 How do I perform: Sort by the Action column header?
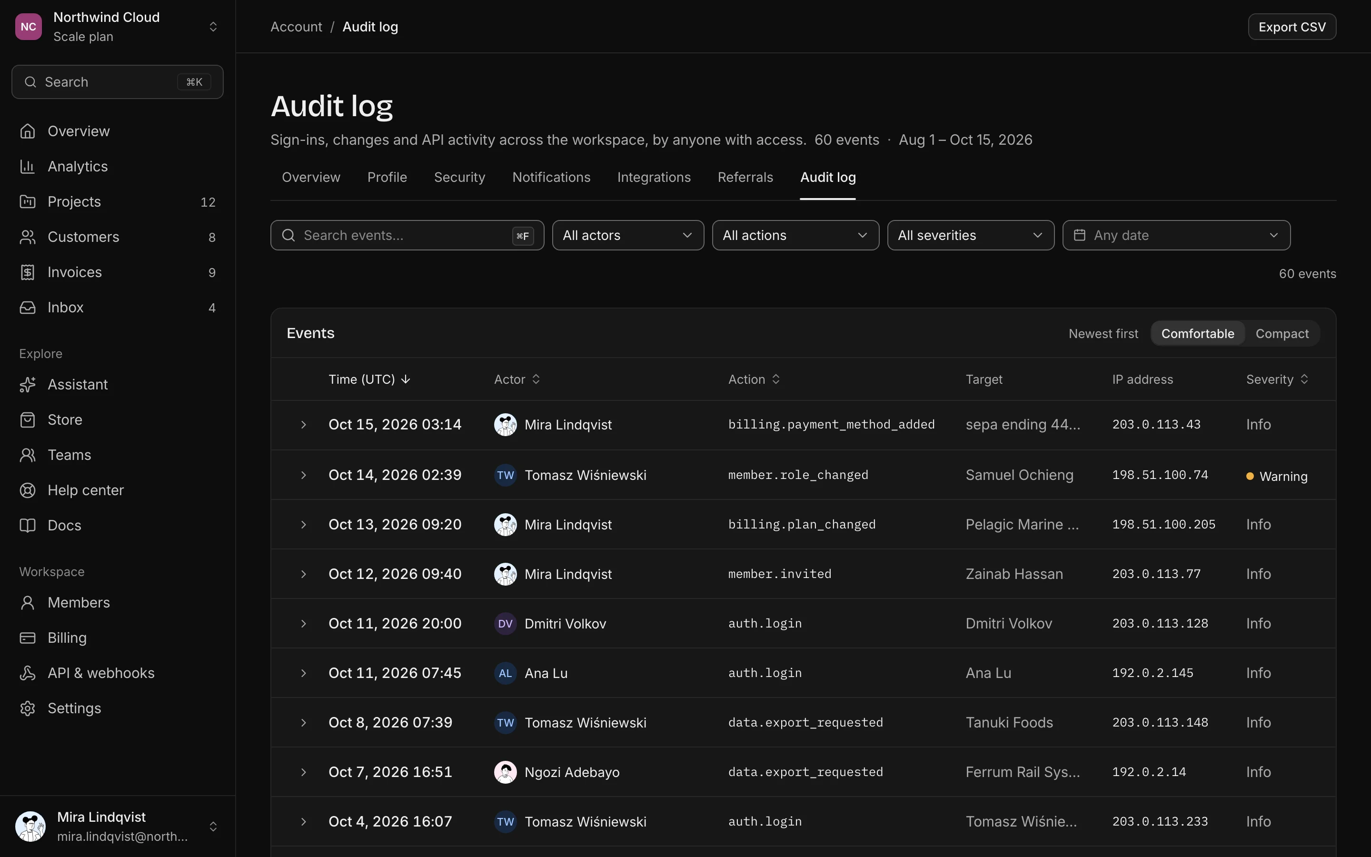tap(754, 379)
